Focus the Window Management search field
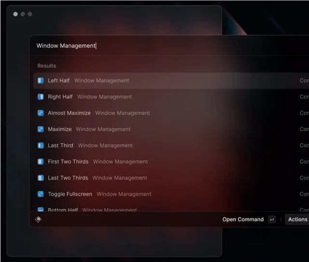Screen dimensions: 309x262 [x=169, y=46]
